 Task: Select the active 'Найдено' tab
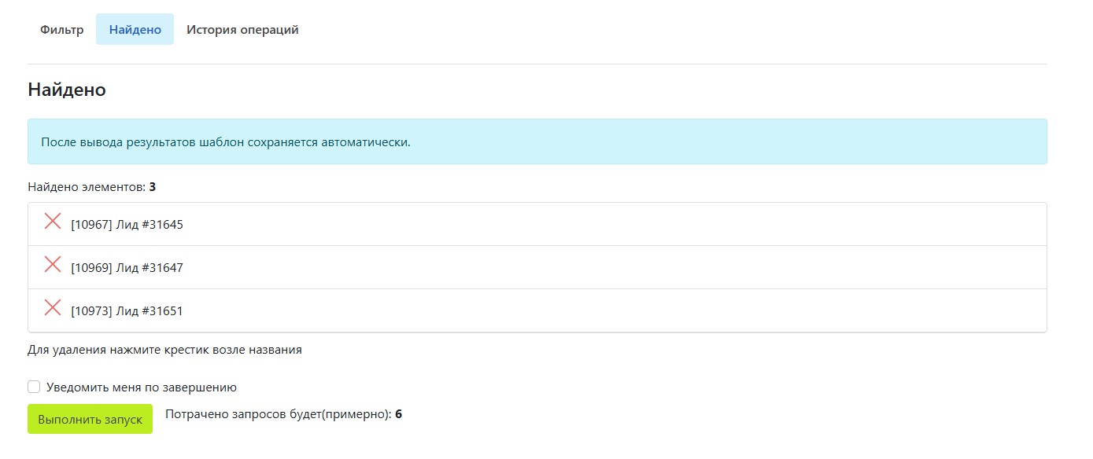(x=135, y=30)
